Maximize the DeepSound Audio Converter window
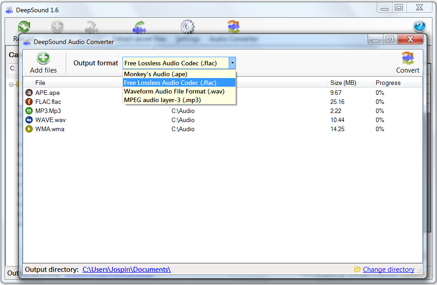The image size is (437, 285). pos(390,39)
